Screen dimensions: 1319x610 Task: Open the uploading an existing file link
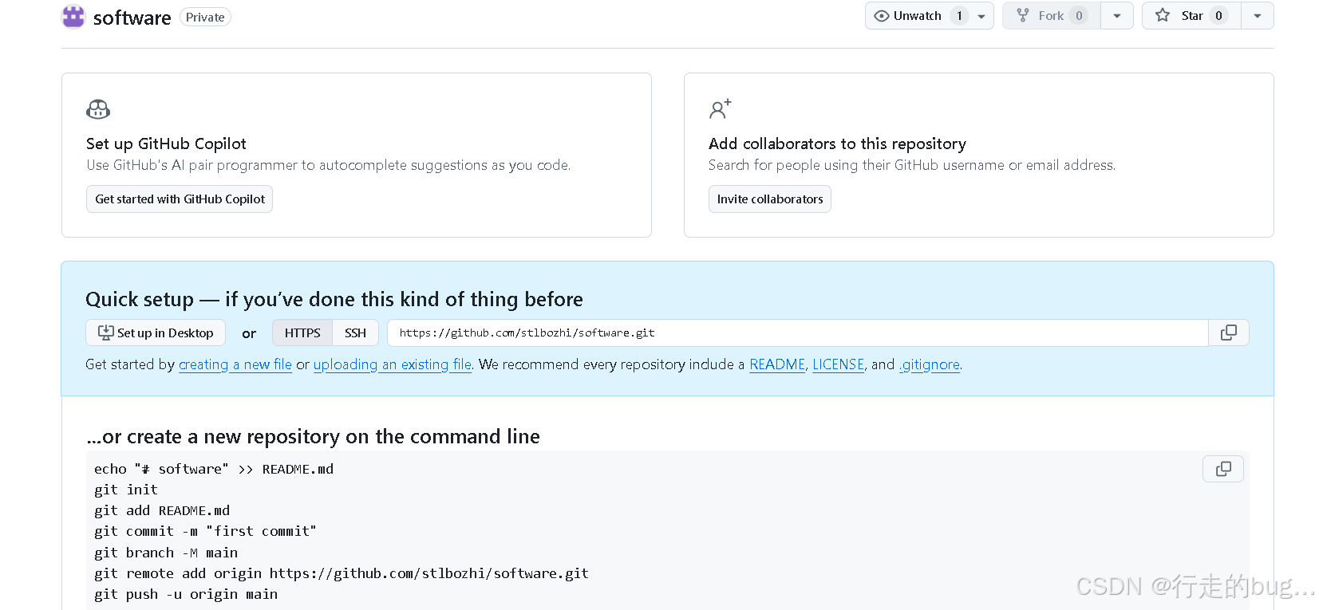[x=393, y=364]
